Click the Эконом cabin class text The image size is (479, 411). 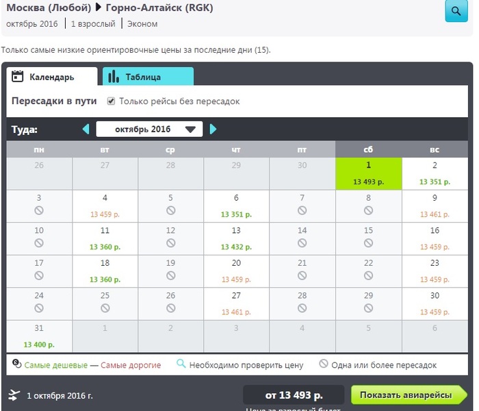(x=142, y=24)
